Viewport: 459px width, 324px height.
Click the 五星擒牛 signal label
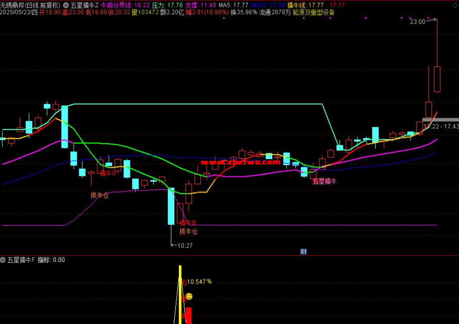(x=324, y=181)
